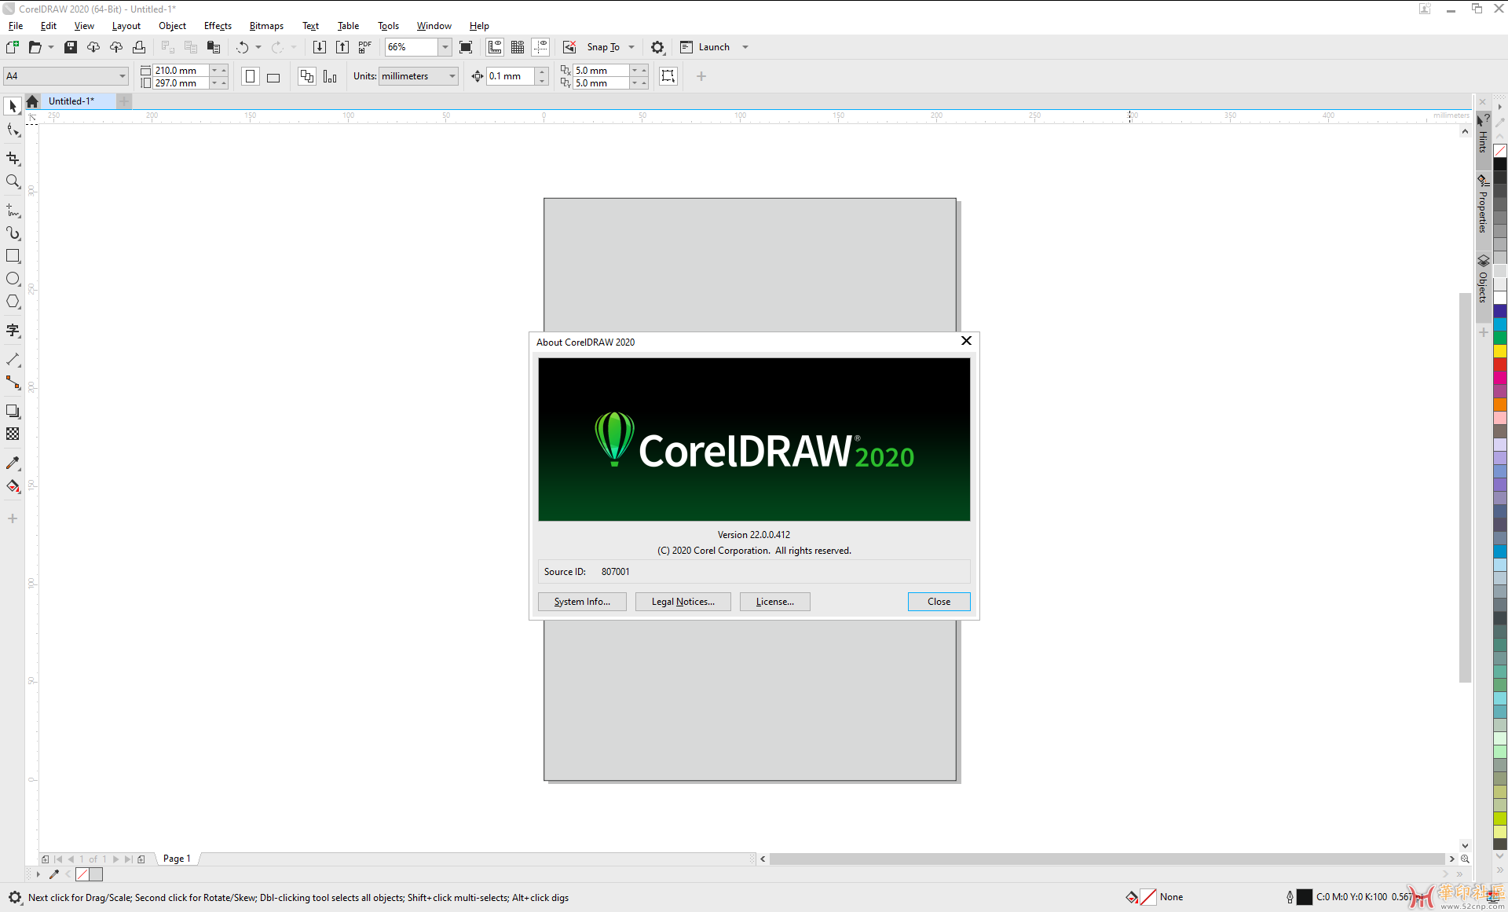
Task: Click the Legal Notices... button
Action: pyautogui.click(x=683, y=602)
